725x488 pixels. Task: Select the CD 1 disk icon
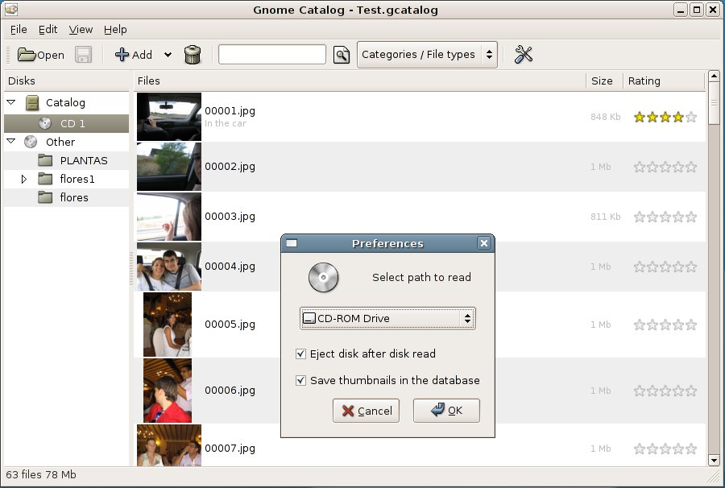46,123
